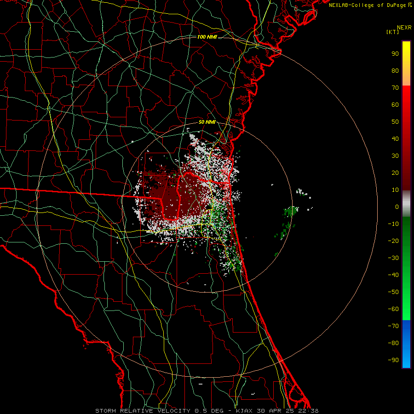Click the Storm Relative Velocity caption at bottom

point(207,411)
